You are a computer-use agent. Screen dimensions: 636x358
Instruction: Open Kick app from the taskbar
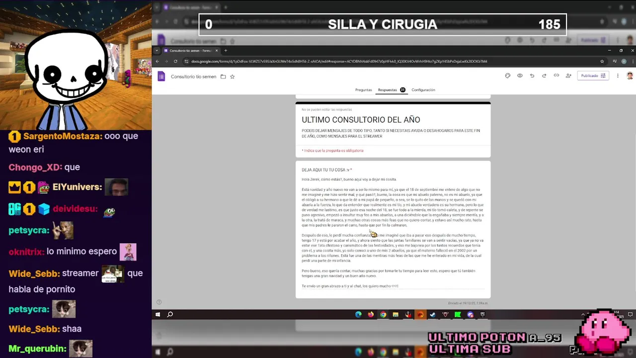click(458, 314)
